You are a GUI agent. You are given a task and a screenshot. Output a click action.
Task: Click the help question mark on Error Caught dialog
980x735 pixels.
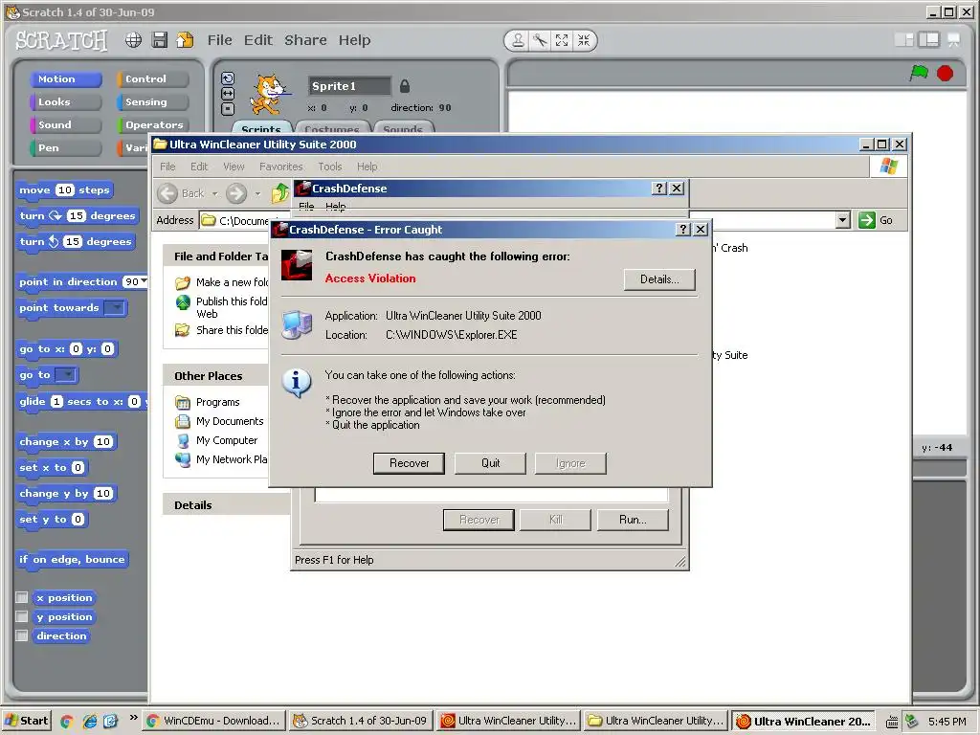point(683,230)
